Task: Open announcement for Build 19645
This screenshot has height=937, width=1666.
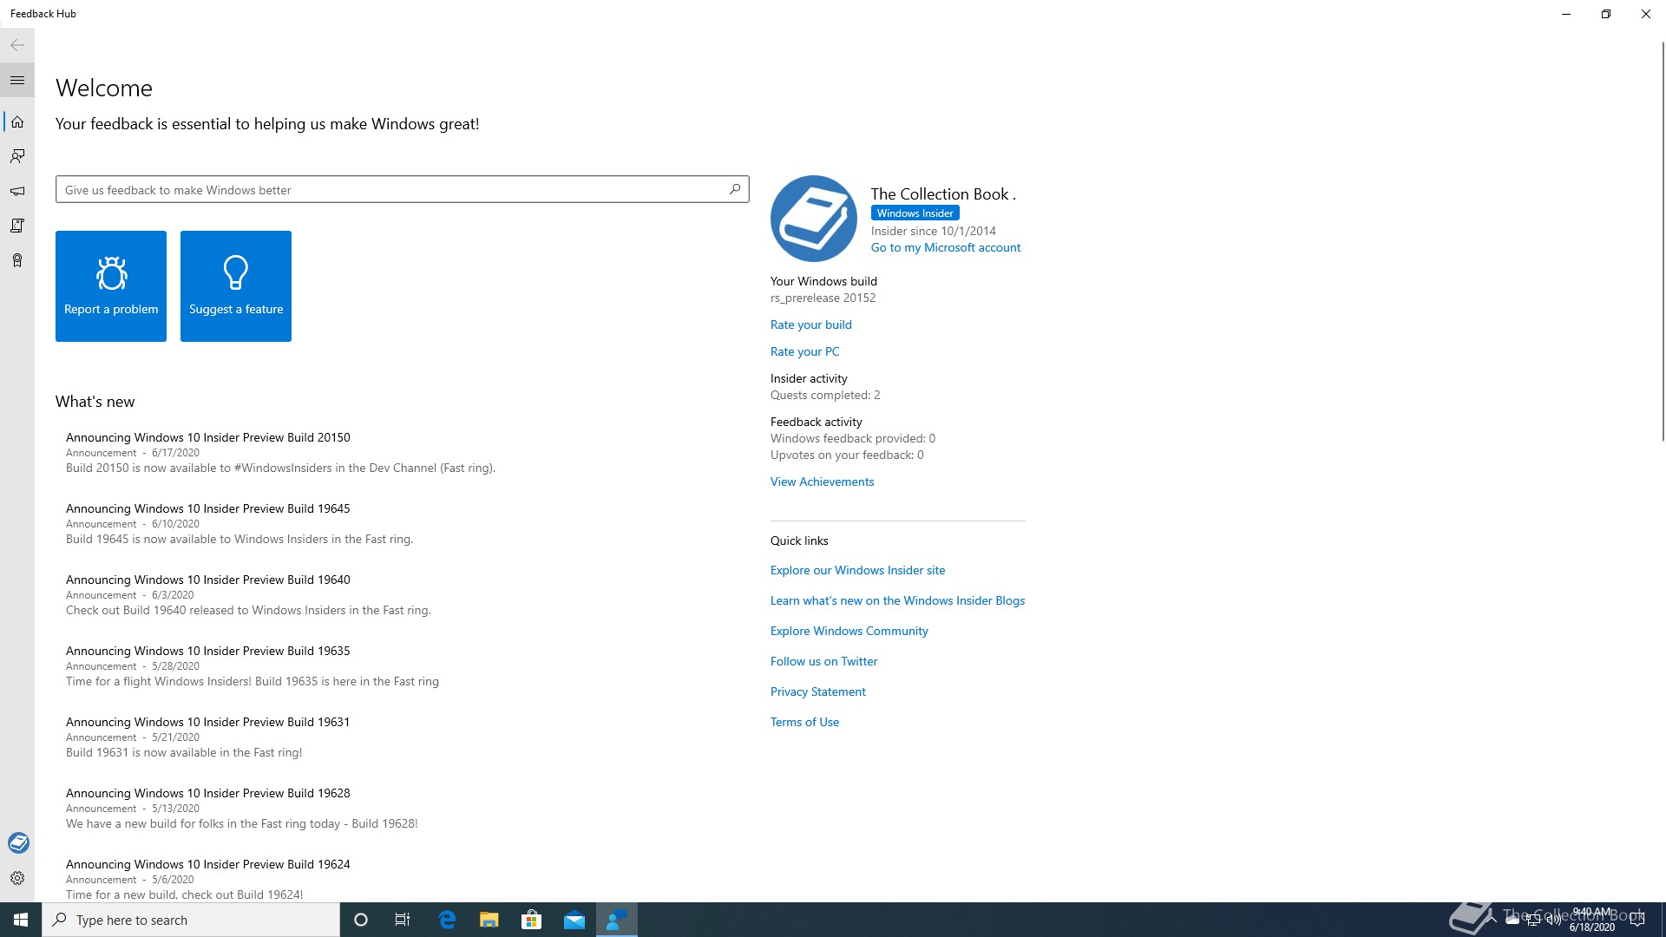Action: (403, 524)
